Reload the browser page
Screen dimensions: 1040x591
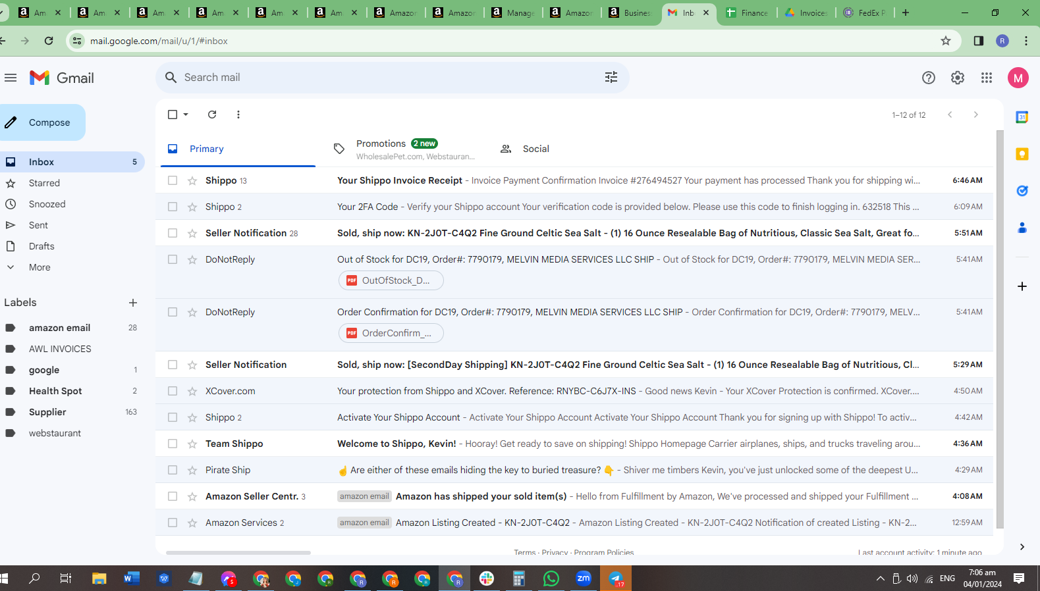(x=49, y=41)
